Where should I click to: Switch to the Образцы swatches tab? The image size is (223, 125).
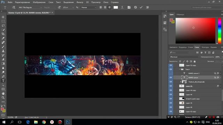click(x=180, y=15)
